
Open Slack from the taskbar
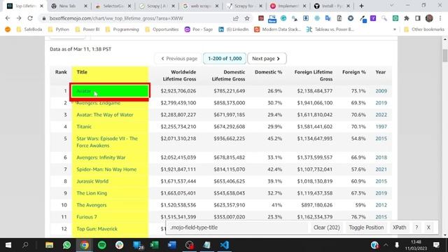(x=119, y=245)
